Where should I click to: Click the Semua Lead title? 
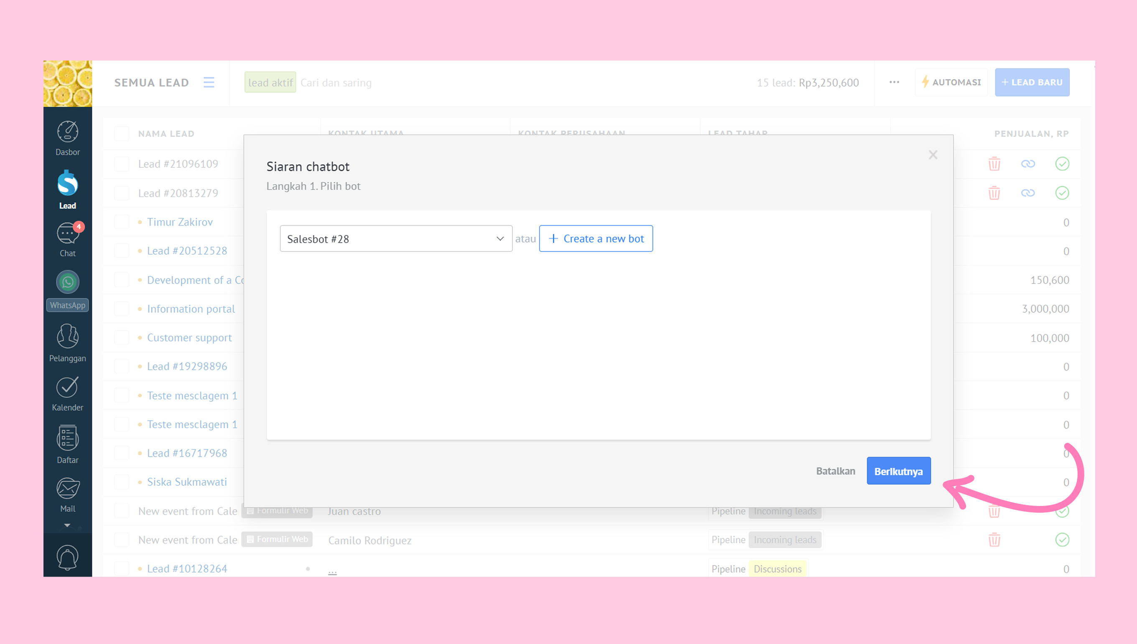click(x=151, y=83)
